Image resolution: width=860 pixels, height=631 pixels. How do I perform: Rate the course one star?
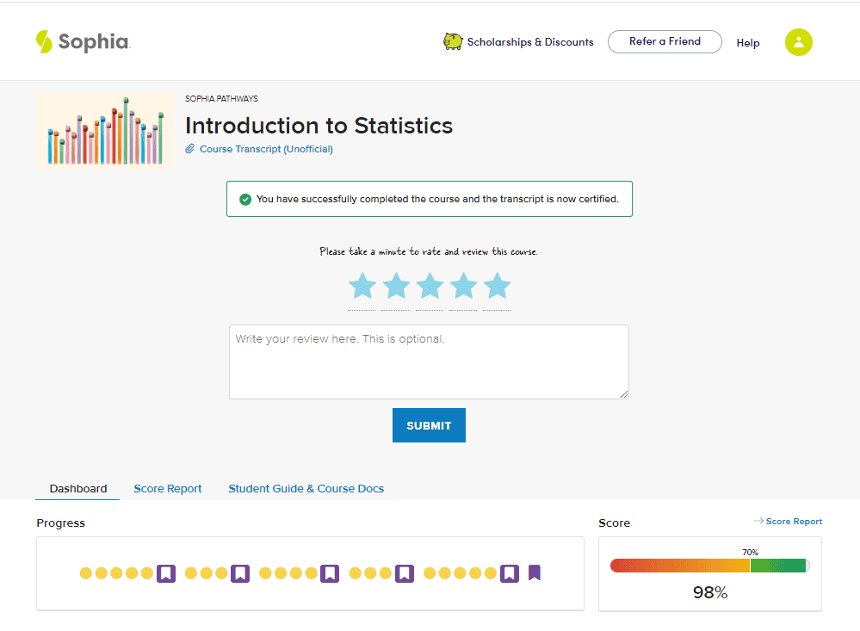click(x=362, y=286)
